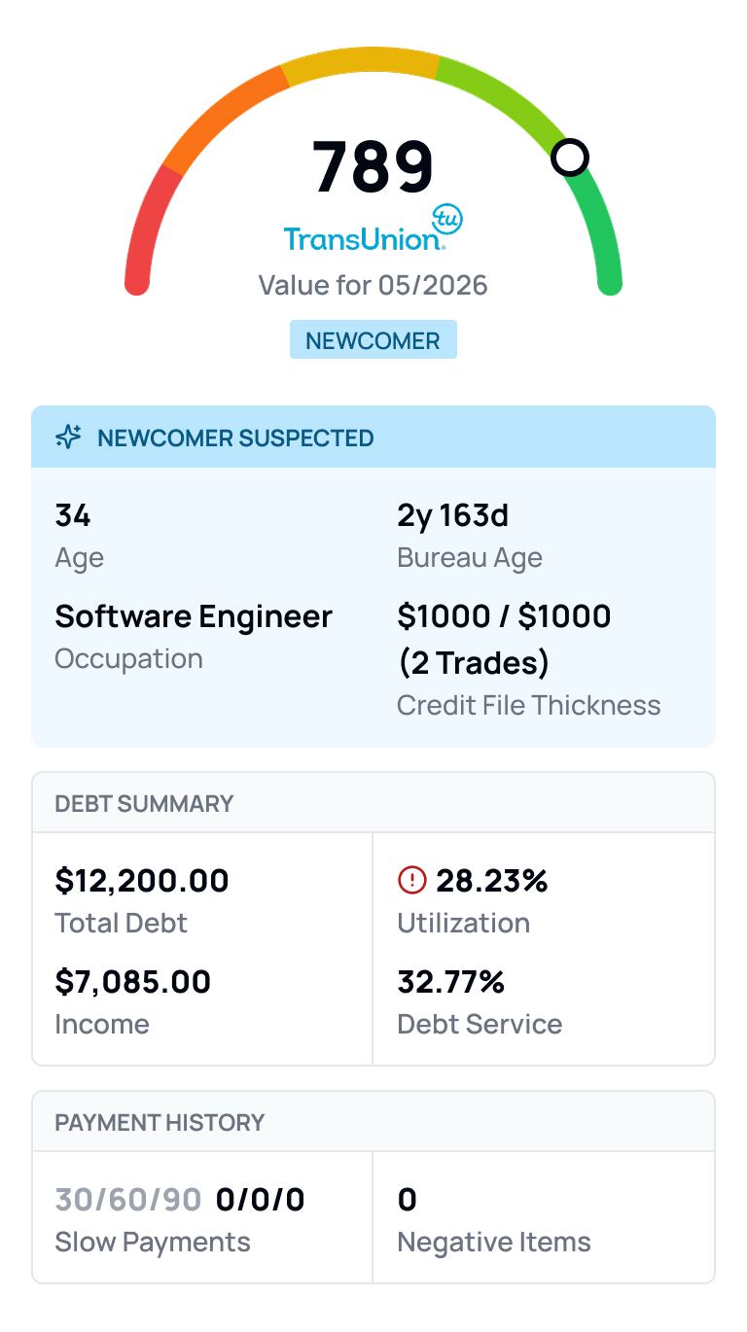Click the 0/0/0 Slow Payments value

click(x=261, y=1200)
